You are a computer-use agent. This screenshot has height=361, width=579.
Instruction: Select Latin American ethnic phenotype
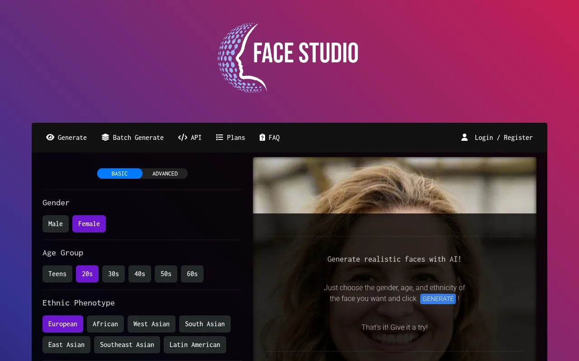[195, 345]
